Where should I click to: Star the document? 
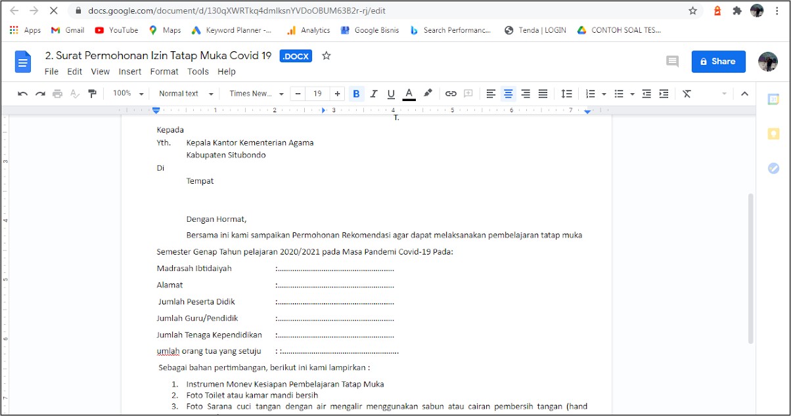(x=327, y=56)
